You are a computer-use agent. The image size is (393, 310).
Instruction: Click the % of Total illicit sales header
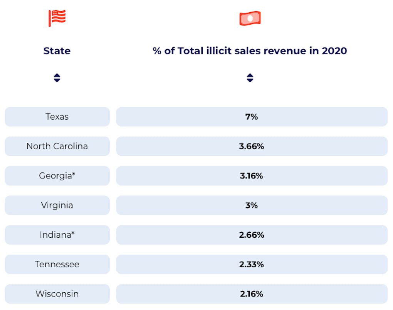coord(250,51)
